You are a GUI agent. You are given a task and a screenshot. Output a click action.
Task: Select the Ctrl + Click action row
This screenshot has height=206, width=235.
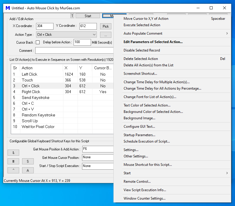point(62,86)
